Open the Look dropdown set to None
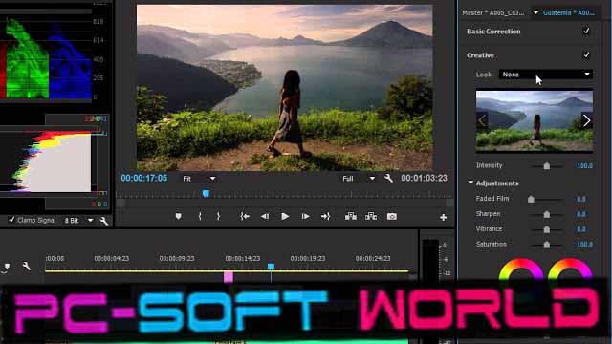612x344 pixels. point(546,75)
